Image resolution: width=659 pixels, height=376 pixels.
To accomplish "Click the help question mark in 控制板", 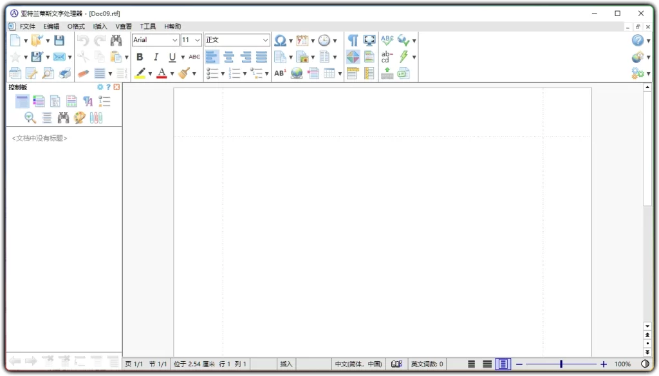I will [107, 86].
